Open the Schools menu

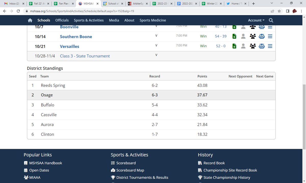point(44,20)
